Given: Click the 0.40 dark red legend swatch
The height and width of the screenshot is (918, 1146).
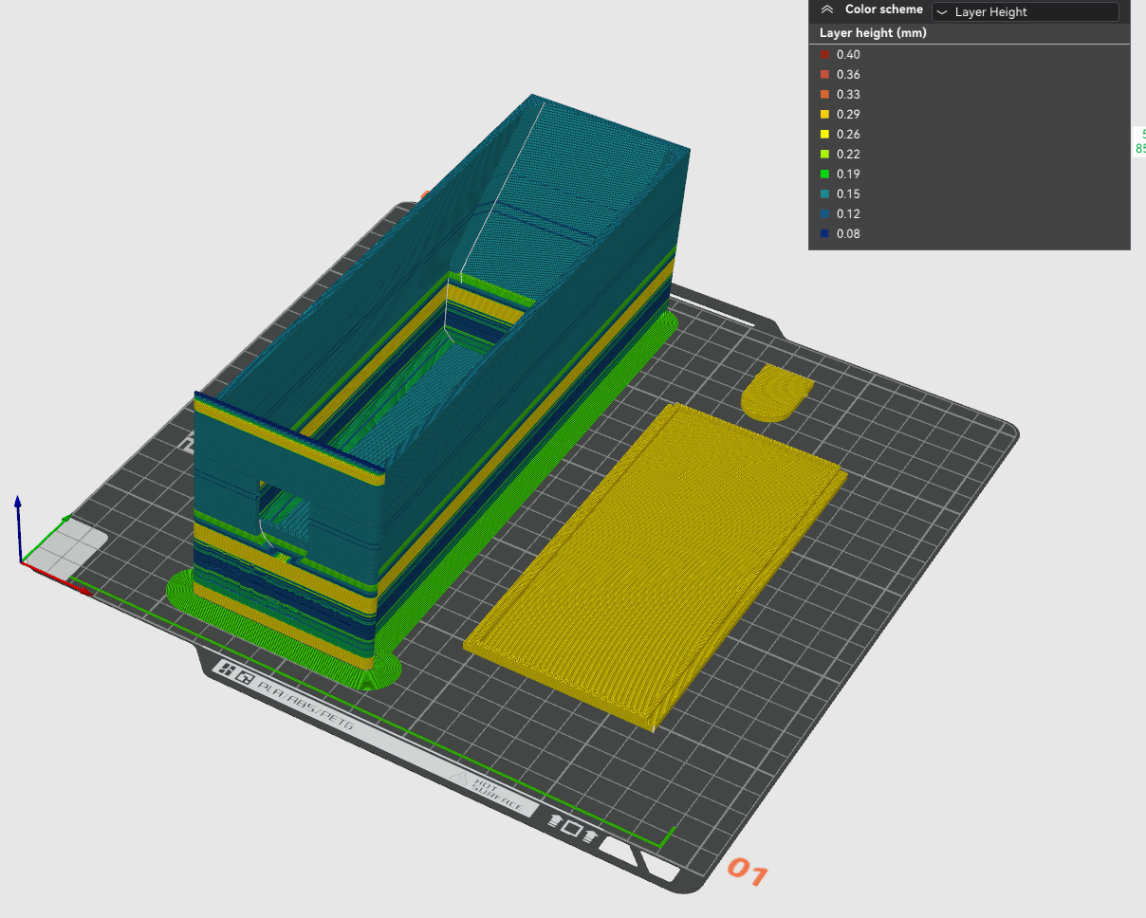Looking at the screenshot, I should click(825, 54).
